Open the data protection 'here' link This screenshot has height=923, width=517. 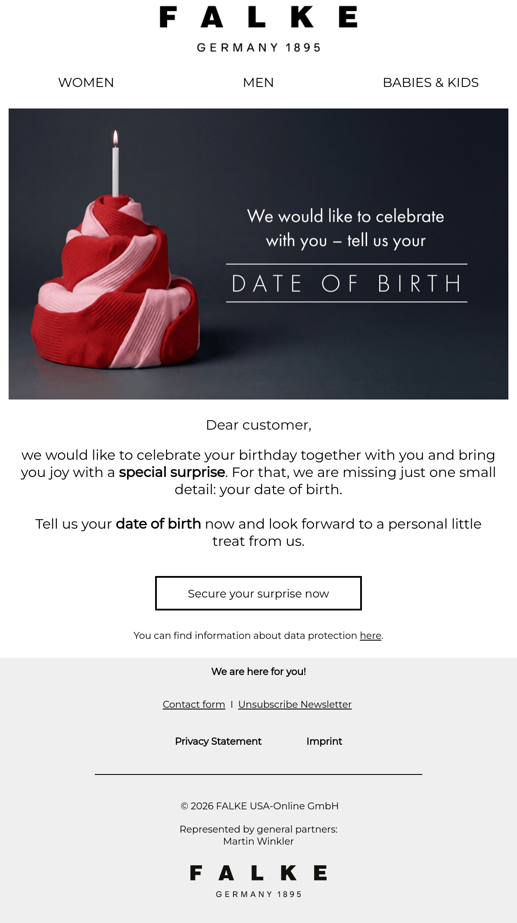coord(371,636)
